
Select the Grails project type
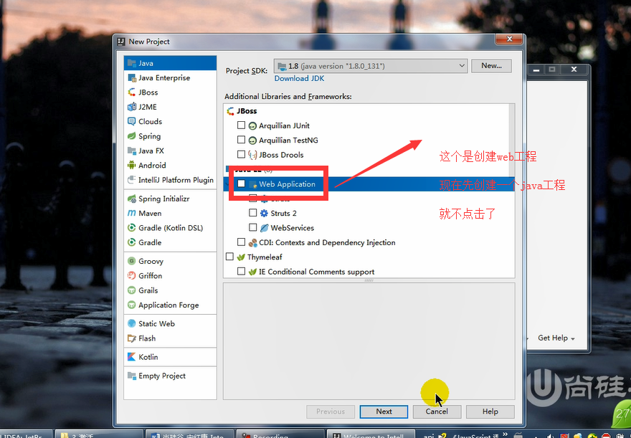170,290
